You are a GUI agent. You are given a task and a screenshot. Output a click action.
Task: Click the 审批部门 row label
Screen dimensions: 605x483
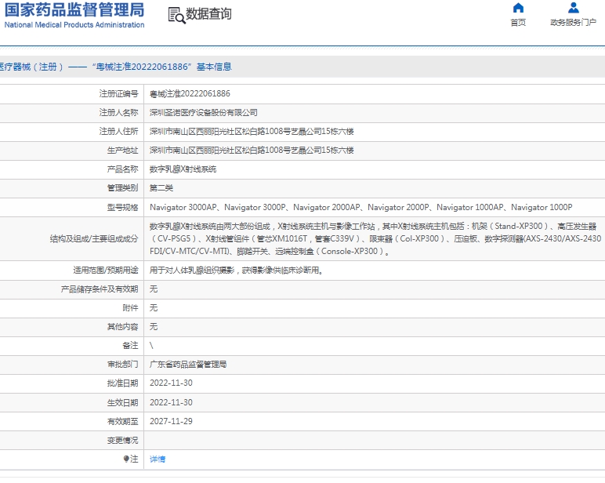coord(122,365)
